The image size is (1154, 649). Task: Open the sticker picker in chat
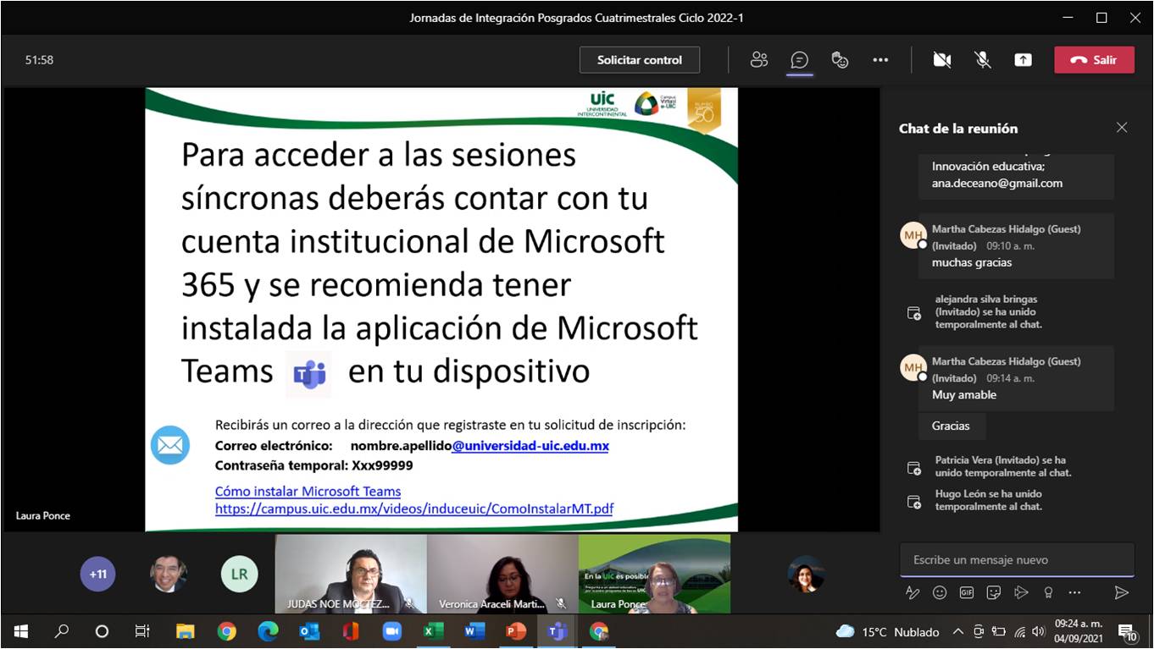tap(994, 593)
